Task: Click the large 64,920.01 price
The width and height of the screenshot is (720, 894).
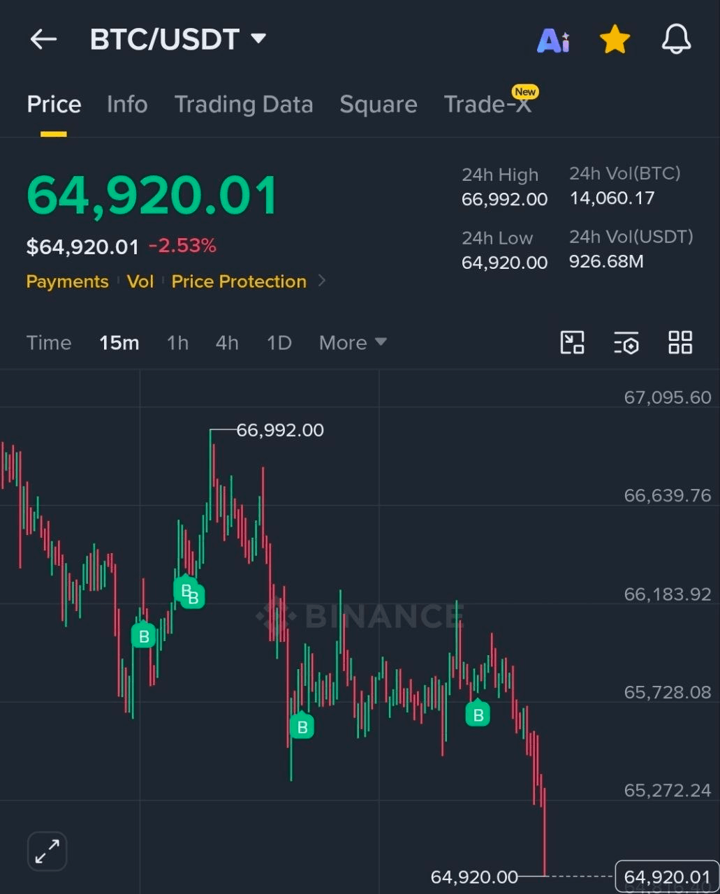Action: pos(152,196)
